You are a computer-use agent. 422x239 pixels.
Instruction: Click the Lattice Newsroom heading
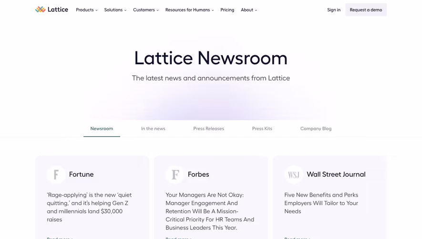[211, 58]
